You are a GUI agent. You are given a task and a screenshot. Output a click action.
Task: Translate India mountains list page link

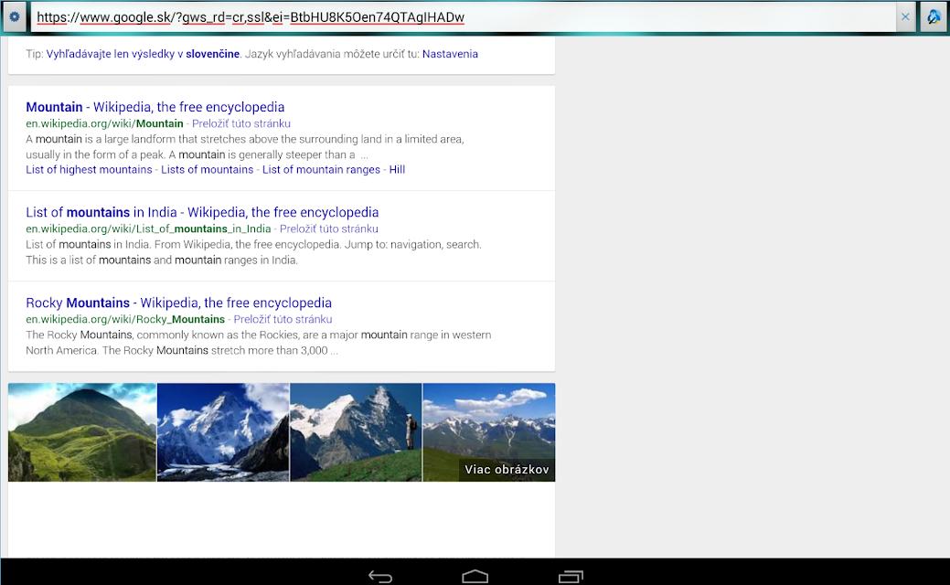click(x=329, y=229)
